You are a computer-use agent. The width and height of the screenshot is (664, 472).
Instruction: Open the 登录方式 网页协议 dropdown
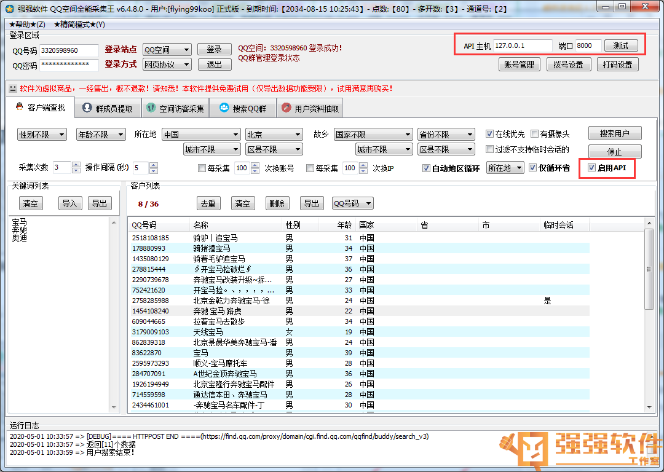(167, 65)
